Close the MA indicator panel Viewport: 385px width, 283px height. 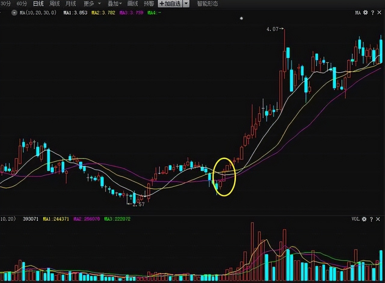click(379, 13)
